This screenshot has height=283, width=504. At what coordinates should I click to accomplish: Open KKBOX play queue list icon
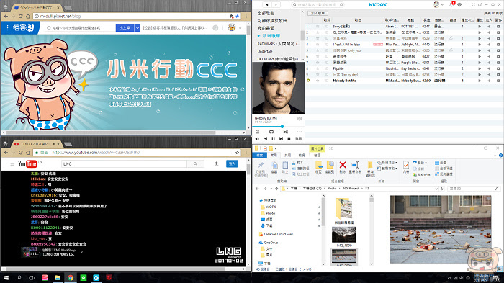[x=257, y=132]
